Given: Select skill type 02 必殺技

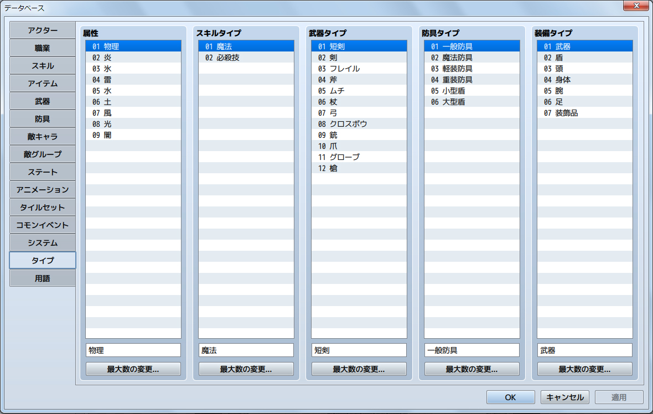Looking at the screenshot, I should [x=246, y=58].
